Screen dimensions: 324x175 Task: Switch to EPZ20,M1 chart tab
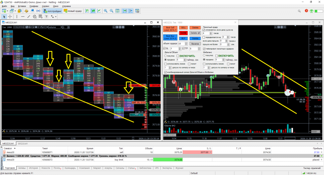[x=23, y=143]
